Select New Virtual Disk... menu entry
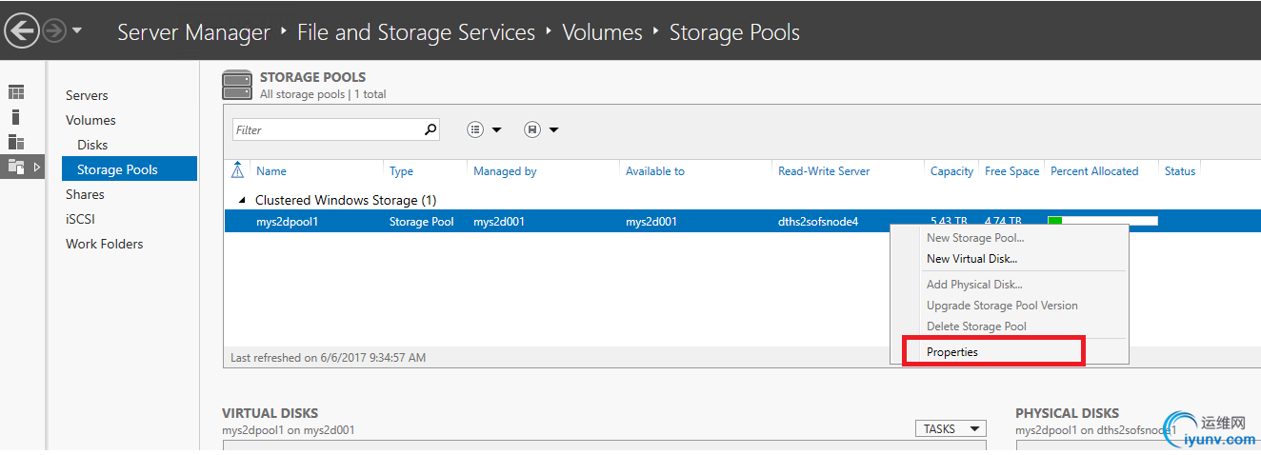Screen dimensions: 1261x455 (971, 259)
